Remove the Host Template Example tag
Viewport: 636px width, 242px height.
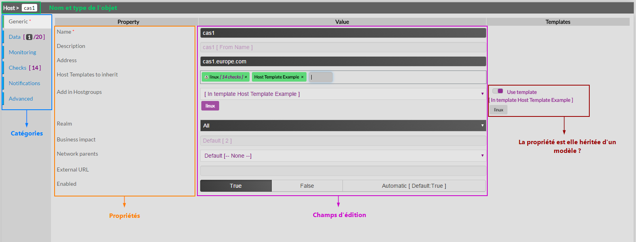(x=302, y=77)
